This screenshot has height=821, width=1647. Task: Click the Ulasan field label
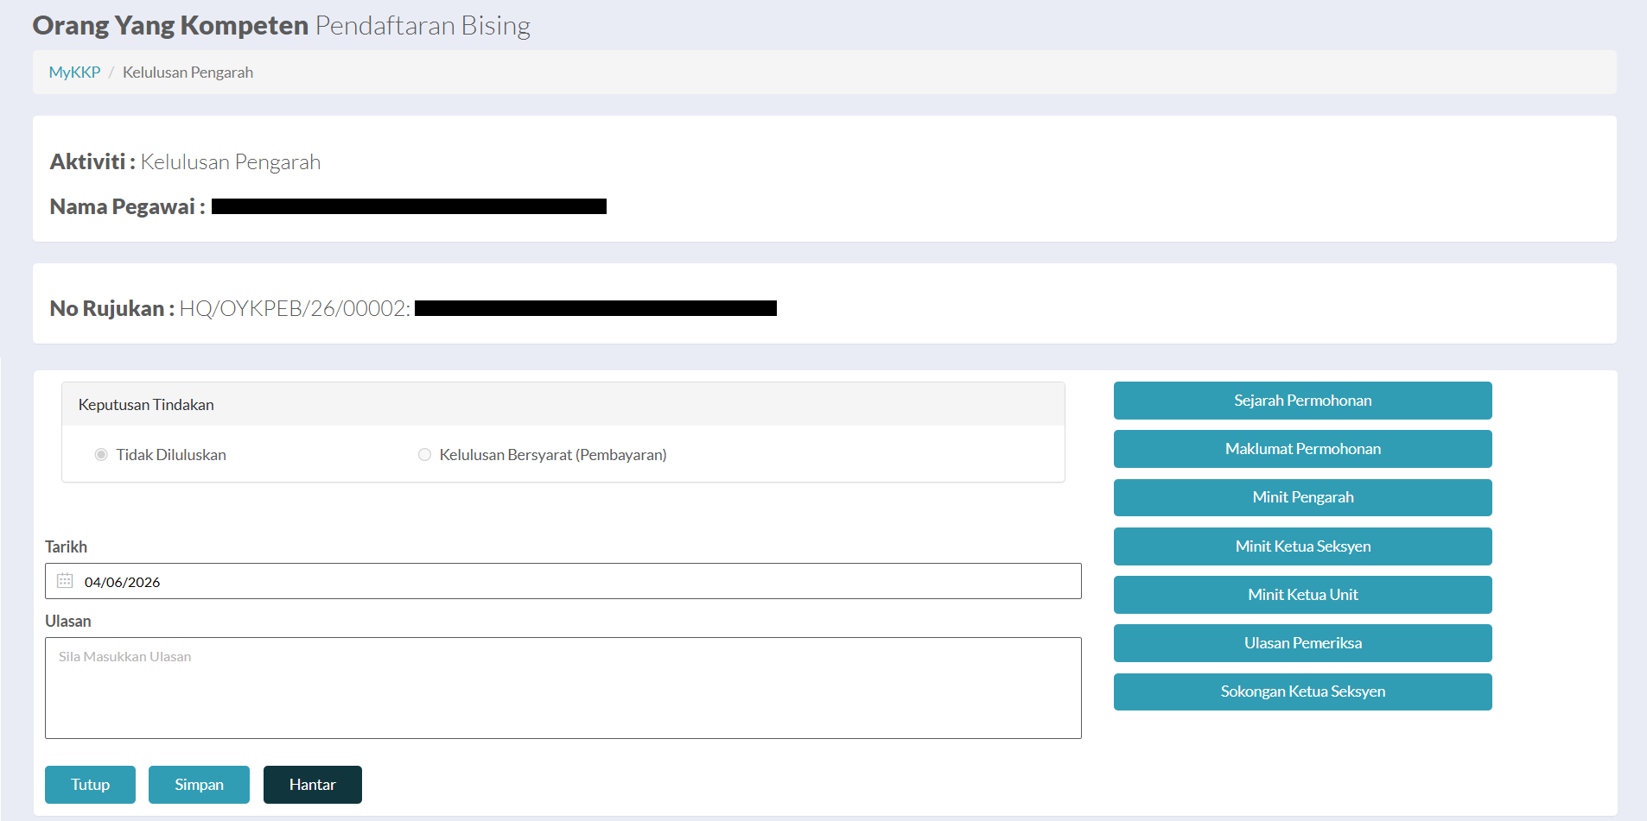(x=67, y=622)
